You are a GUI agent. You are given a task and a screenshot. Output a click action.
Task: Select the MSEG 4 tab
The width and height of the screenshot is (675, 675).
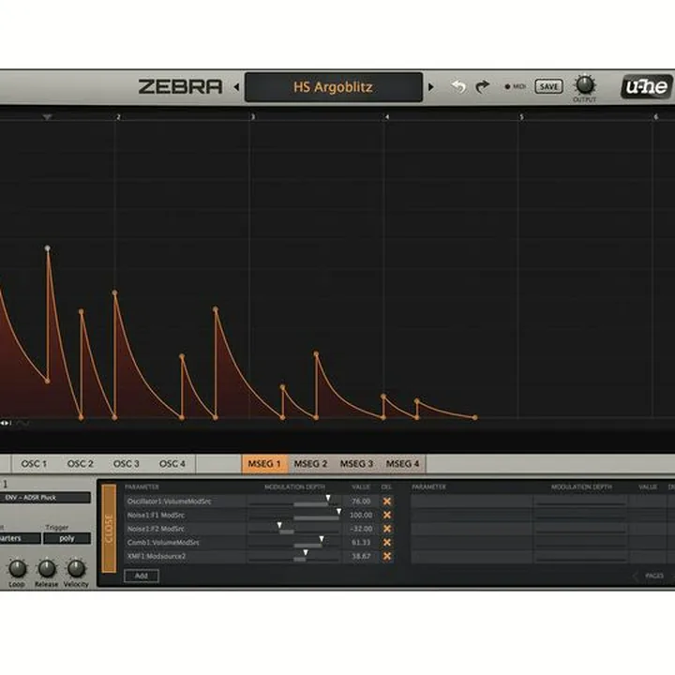[402, 464]
